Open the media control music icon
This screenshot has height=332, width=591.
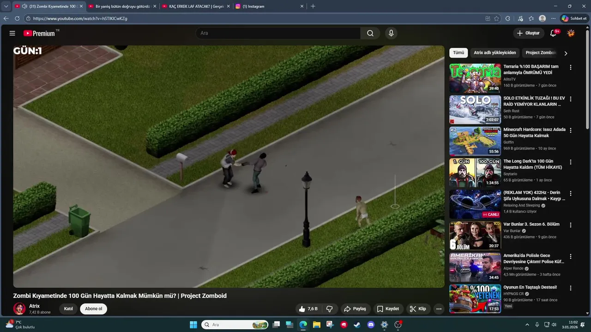tap(520, 18)
